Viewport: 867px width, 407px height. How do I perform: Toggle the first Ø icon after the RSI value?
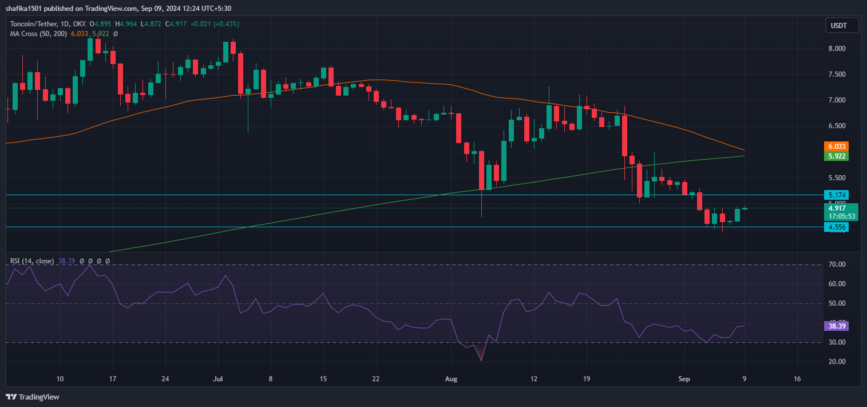[x=82, y=261]
